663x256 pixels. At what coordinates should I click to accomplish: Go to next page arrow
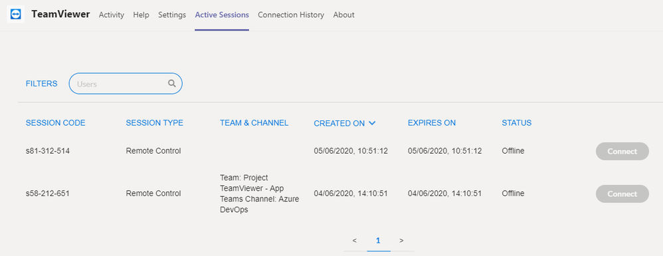pos(401,240)
